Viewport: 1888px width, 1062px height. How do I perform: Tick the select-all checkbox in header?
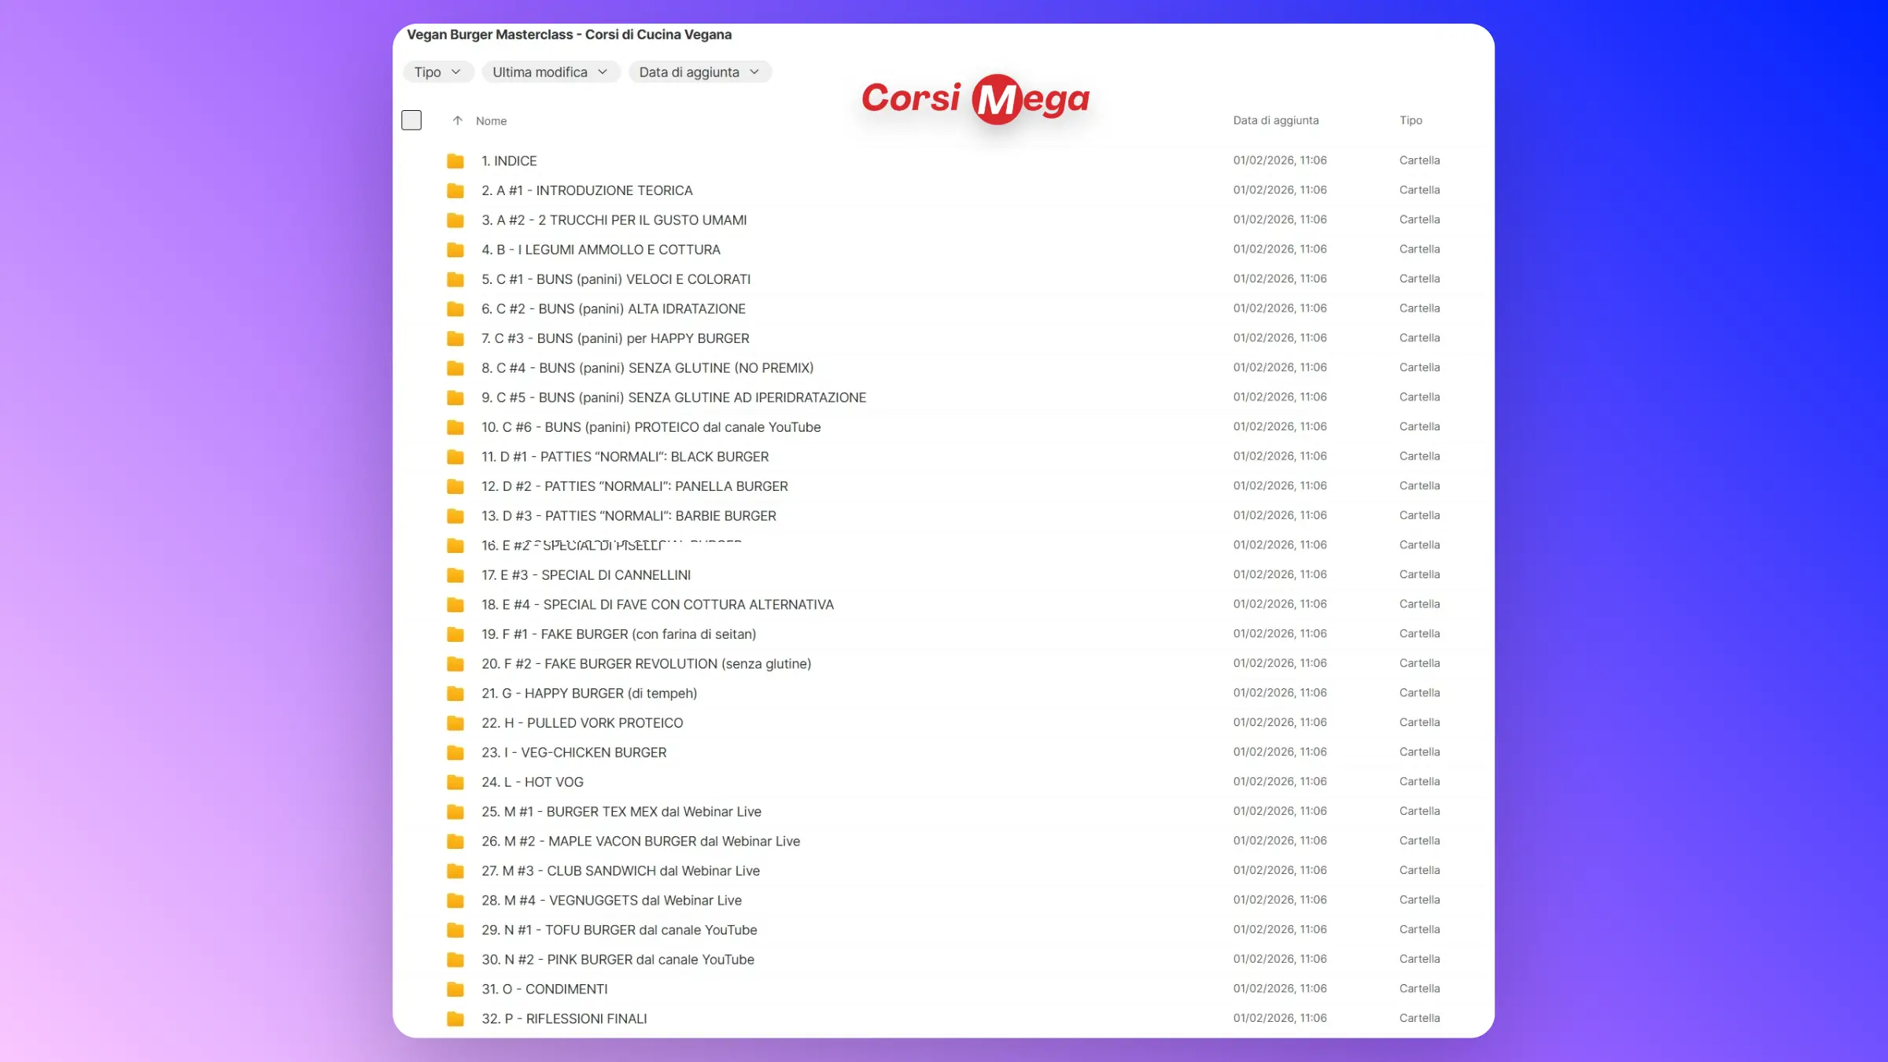coord(411,120)
